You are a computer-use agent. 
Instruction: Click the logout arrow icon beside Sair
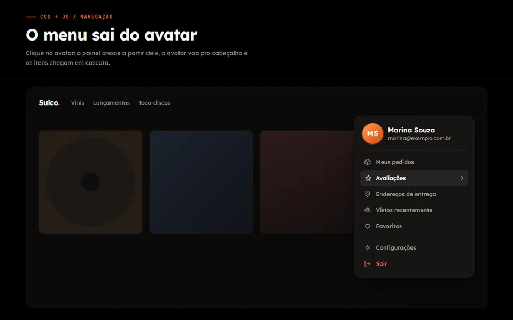(x=368, y=263)
